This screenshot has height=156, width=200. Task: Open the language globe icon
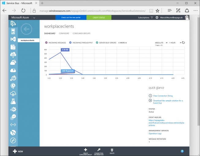pyautogui.click(x=157, y=17)
